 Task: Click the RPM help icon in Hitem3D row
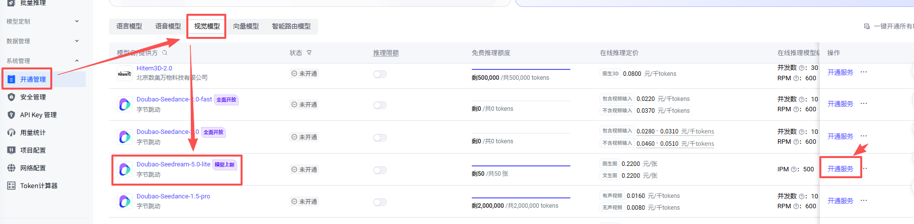point(796,78)
